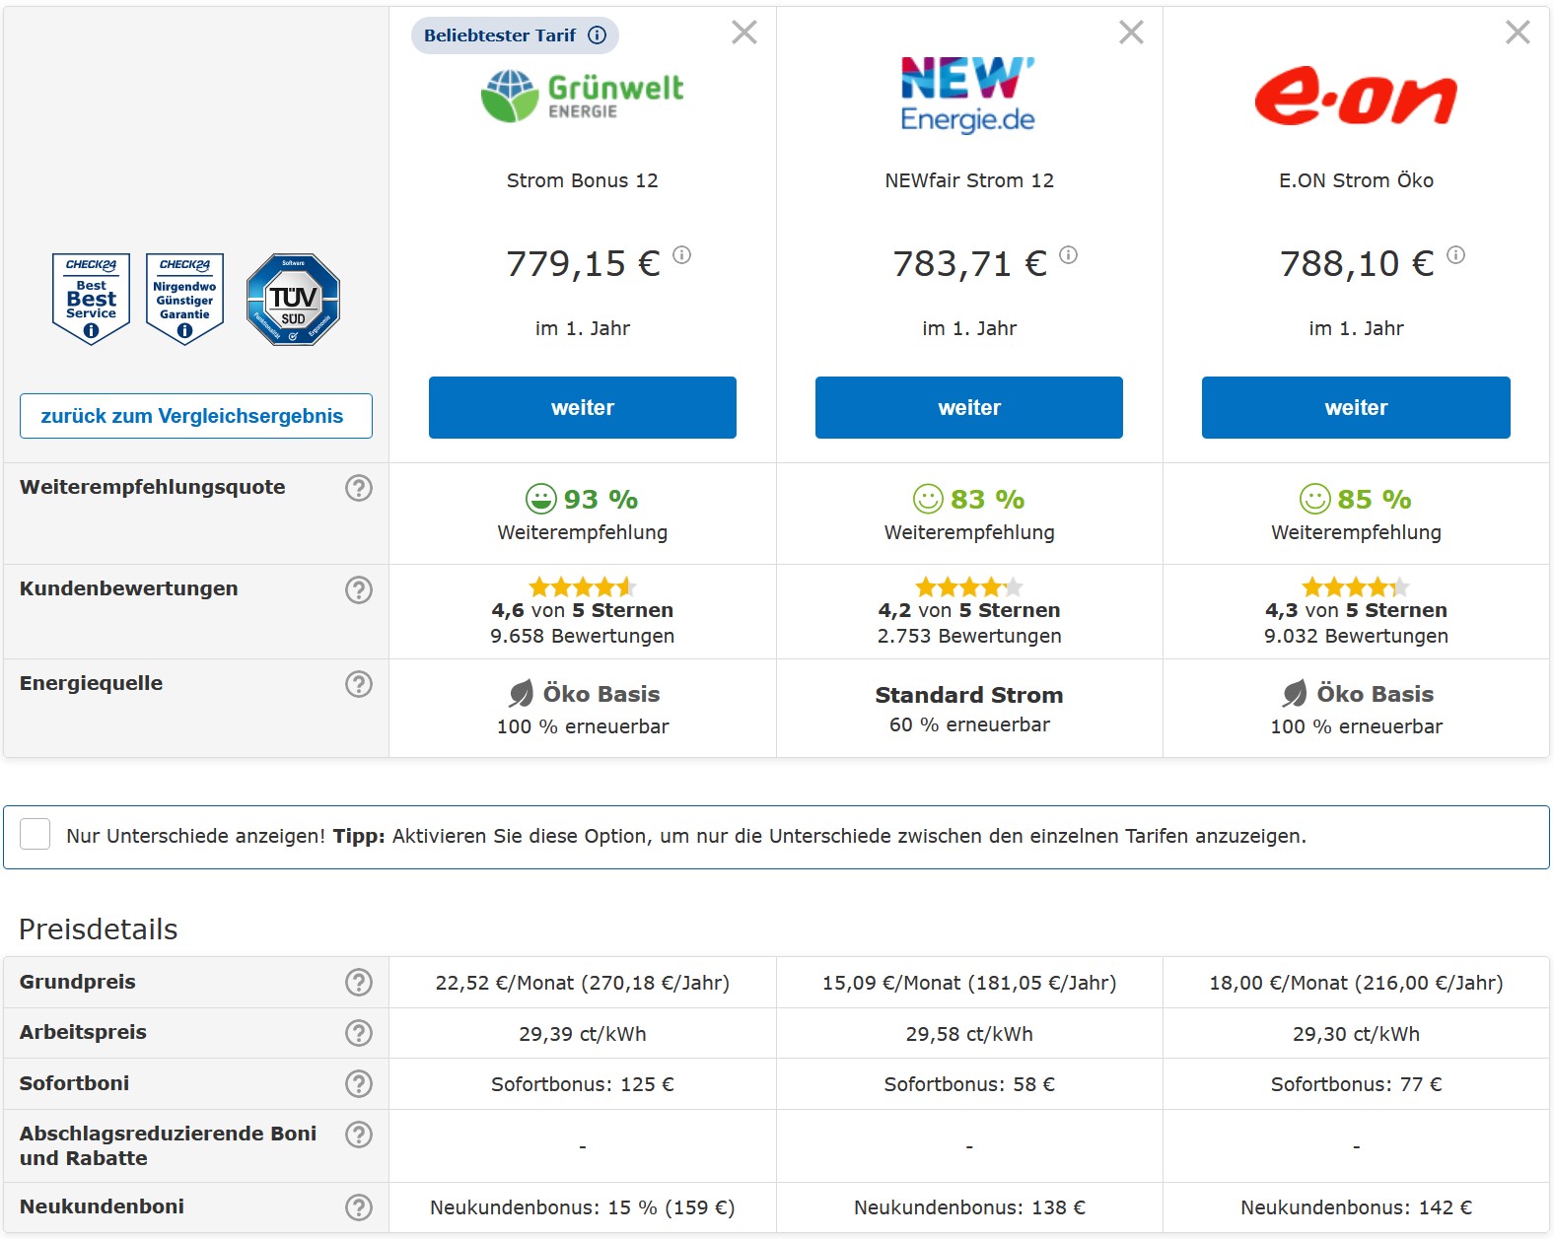Click the 85 % smiley icon

[x=1314, y=499]
